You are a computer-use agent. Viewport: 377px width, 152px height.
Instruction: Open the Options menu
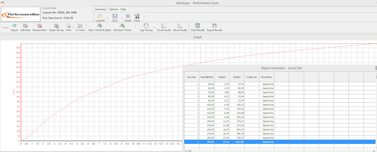[114, 9]
